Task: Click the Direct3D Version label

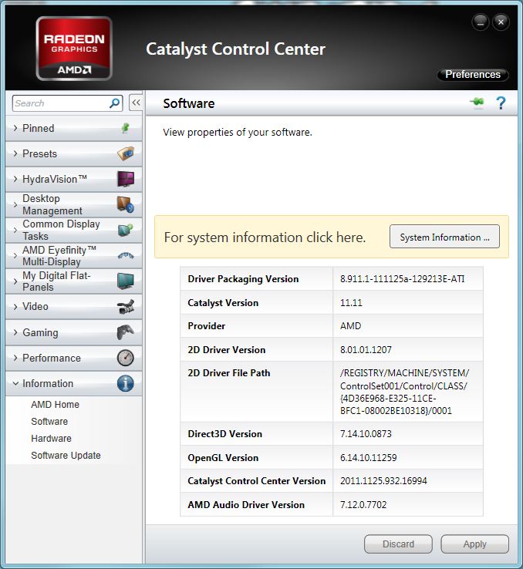Action: click(x=224, y=433)
